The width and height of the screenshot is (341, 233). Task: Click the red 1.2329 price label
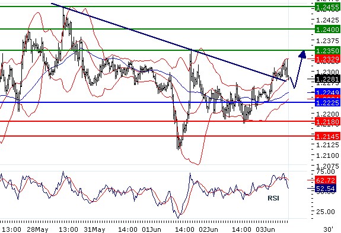[327, 59]
